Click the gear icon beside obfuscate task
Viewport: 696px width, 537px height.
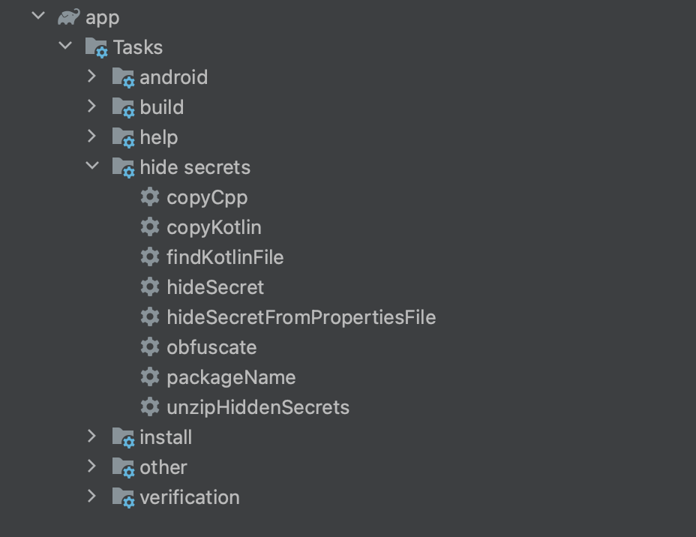(150, 346)
